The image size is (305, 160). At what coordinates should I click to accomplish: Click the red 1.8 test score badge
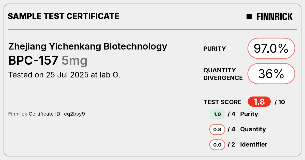259,102
